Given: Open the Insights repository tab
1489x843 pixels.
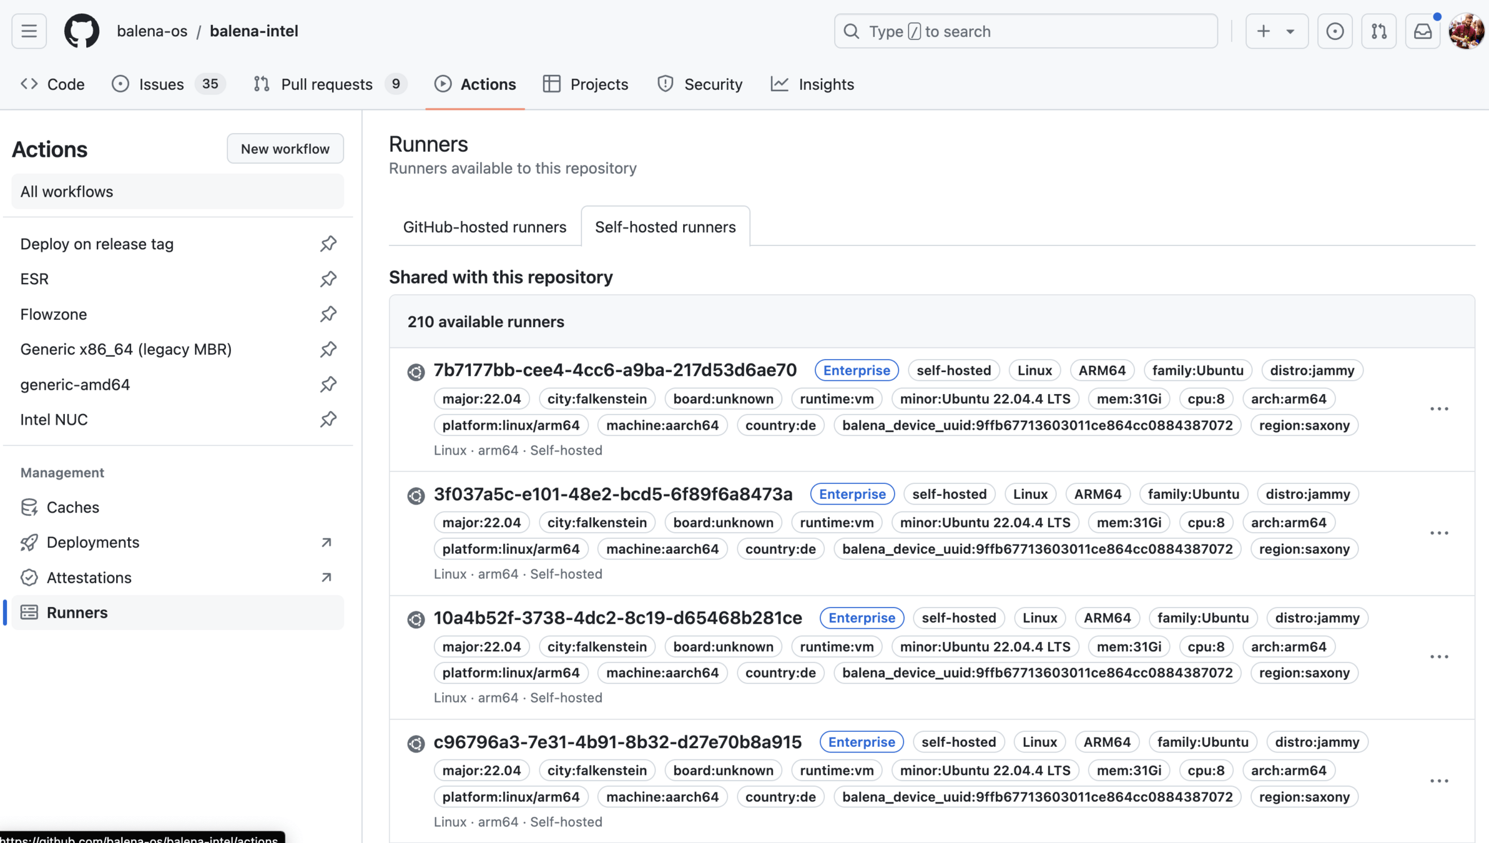Looking at the screenshot, I should pyautogui.click(x=812, y=84).
